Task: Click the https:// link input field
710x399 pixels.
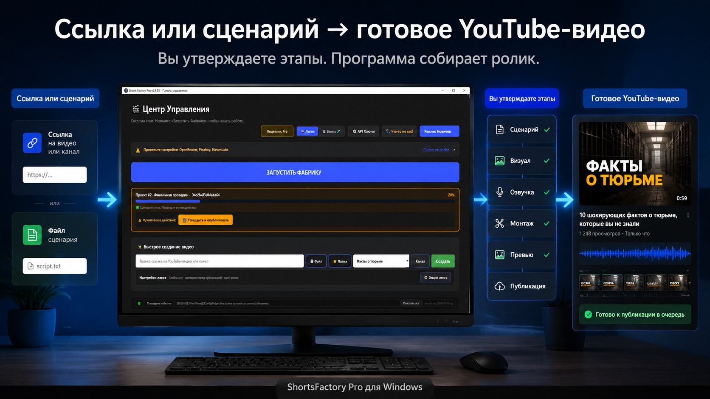Action: (x=55, y=175)
